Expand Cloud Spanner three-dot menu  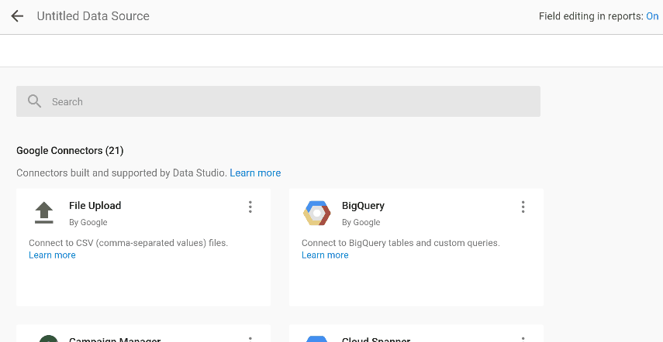pos(523,339)
